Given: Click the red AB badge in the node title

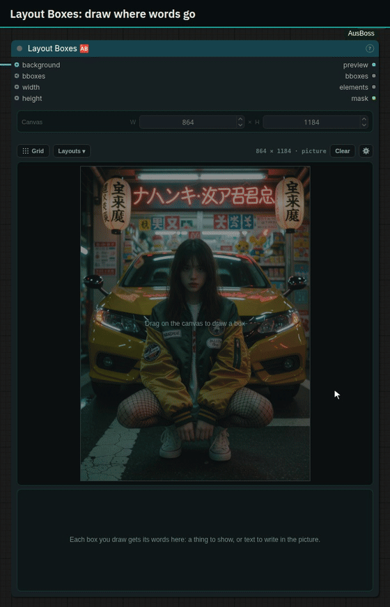Looking at the screenshot, I should (x=84, y=49).
